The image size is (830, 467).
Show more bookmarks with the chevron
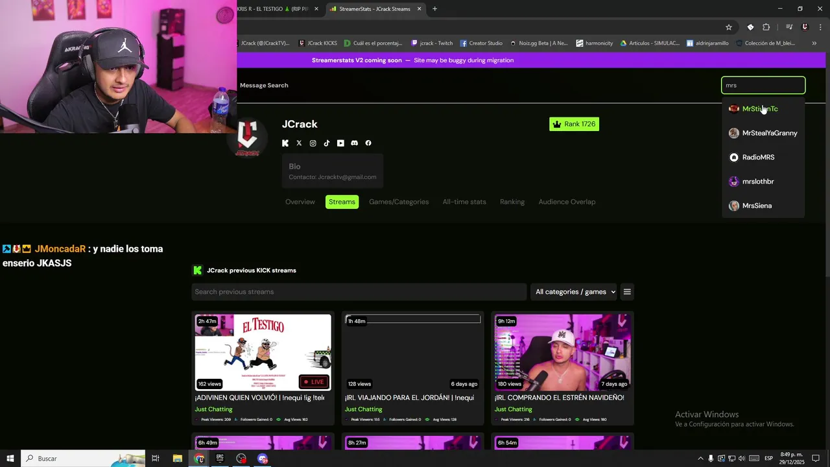(814, 43)
